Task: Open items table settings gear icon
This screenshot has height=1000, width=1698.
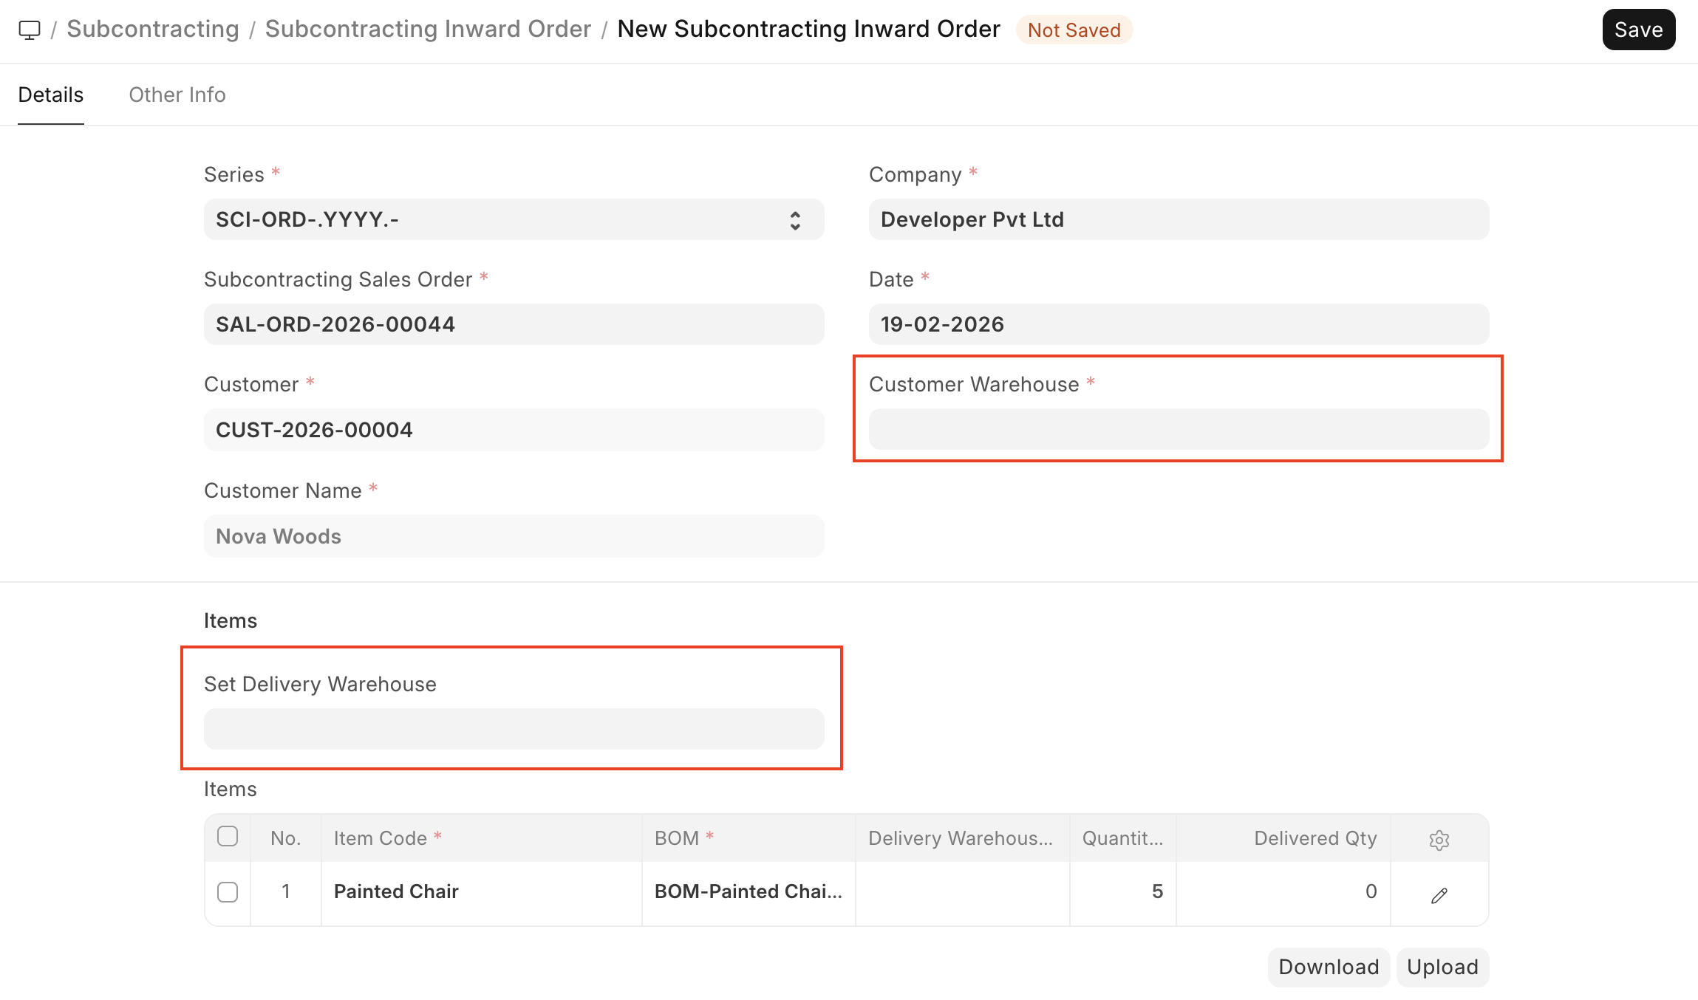Action: pos(1439,840)
